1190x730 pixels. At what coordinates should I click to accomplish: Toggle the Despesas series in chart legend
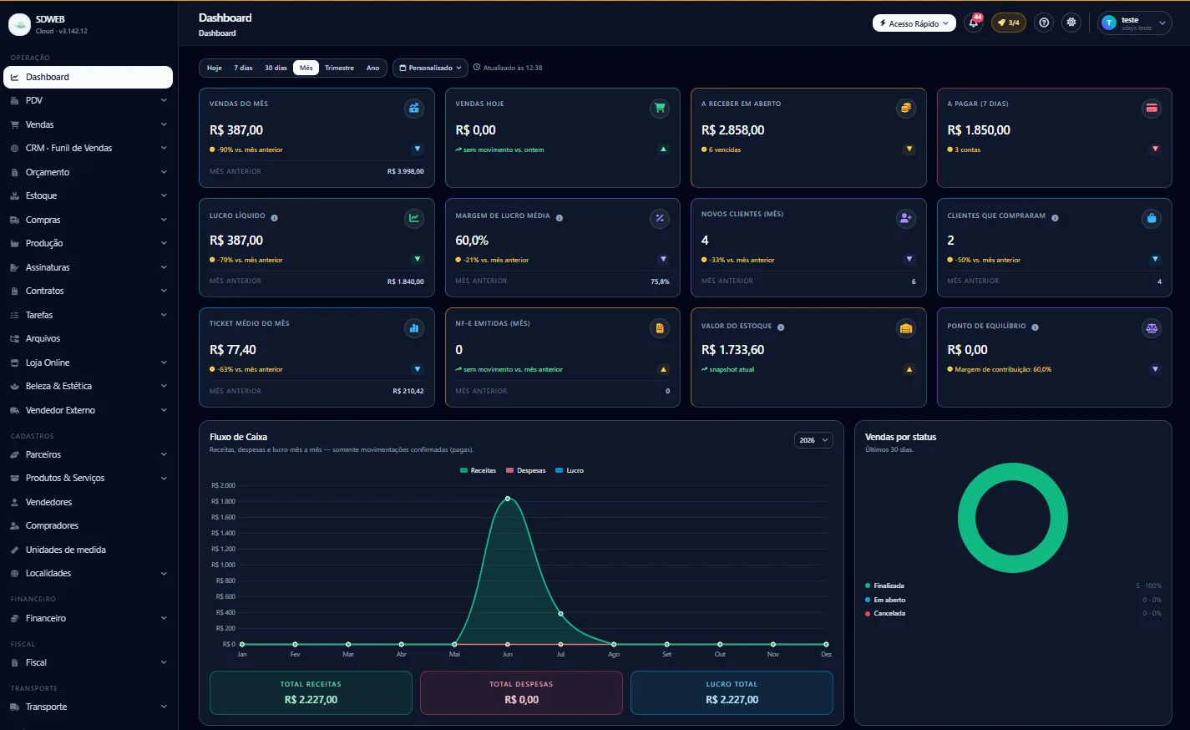click(x=525, y=470)
